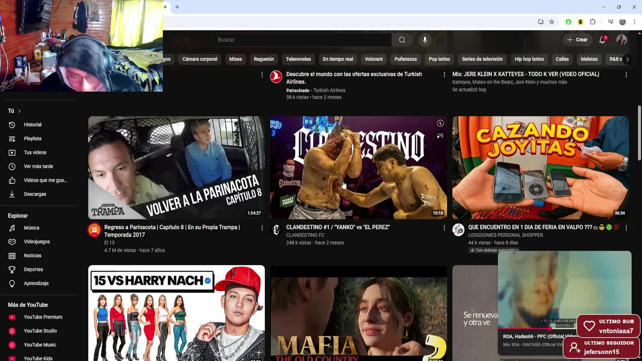Open LOSGOONIES PERSONAL SHOPPER channel link
The height and width of the screenshot is (361, 642).
(x=506, y=235)
